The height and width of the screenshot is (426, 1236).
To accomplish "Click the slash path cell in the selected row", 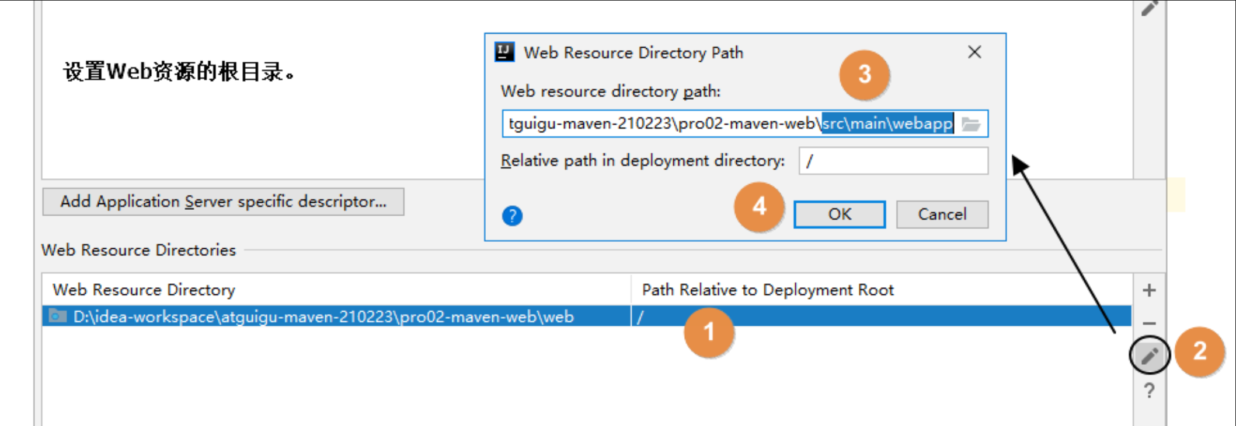I will coord(641,317).
